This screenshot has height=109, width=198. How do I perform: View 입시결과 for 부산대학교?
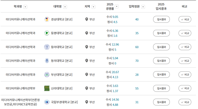pyautogui.click(x=161, y=75)
